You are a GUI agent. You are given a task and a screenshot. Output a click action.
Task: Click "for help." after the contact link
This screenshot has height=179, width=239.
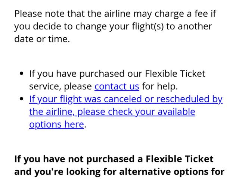pyautogui.click(x=160, y=87)
